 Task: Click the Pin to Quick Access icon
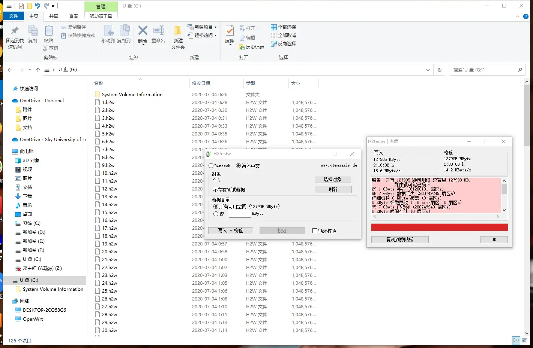pos(15,31)
